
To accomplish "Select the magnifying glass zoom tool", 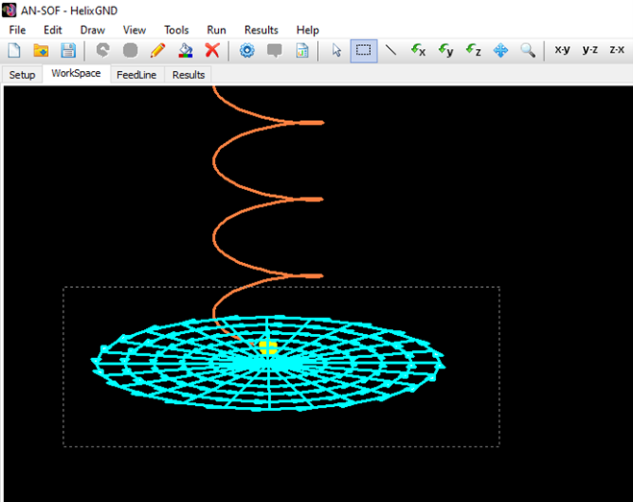I will coord(528,51).
